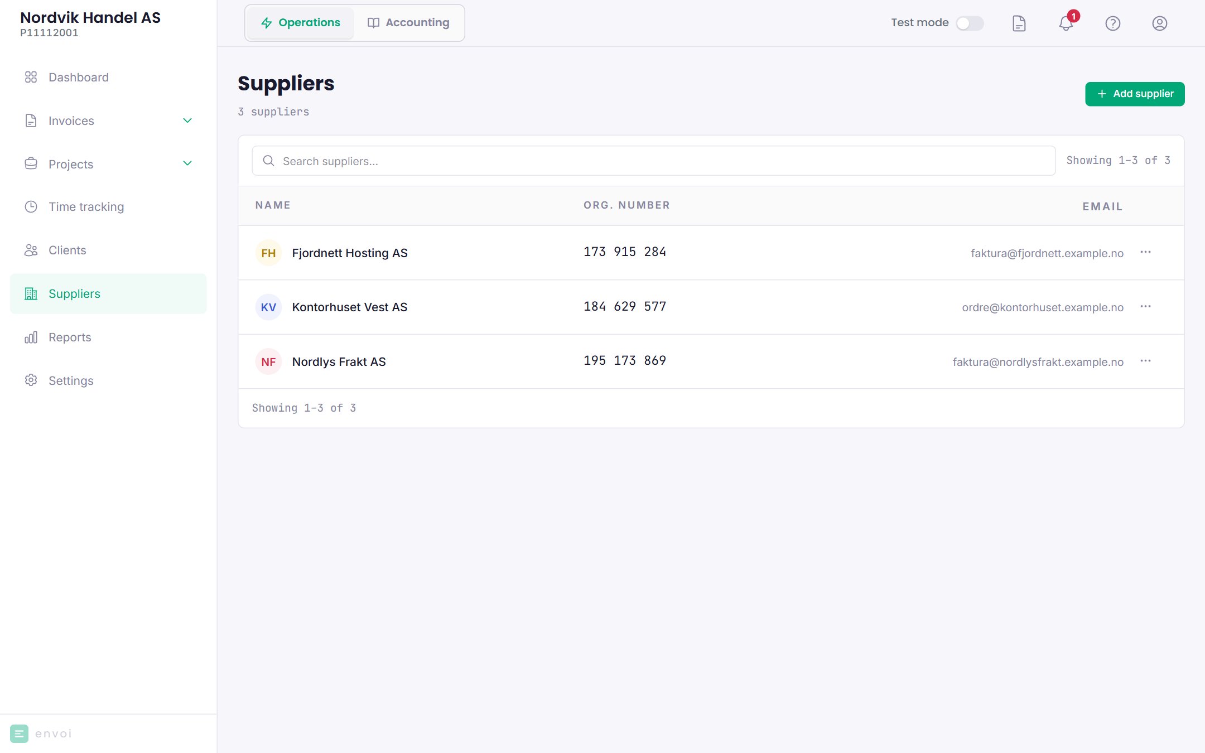Click the Projects briefcase icon in sidebar

31,164
